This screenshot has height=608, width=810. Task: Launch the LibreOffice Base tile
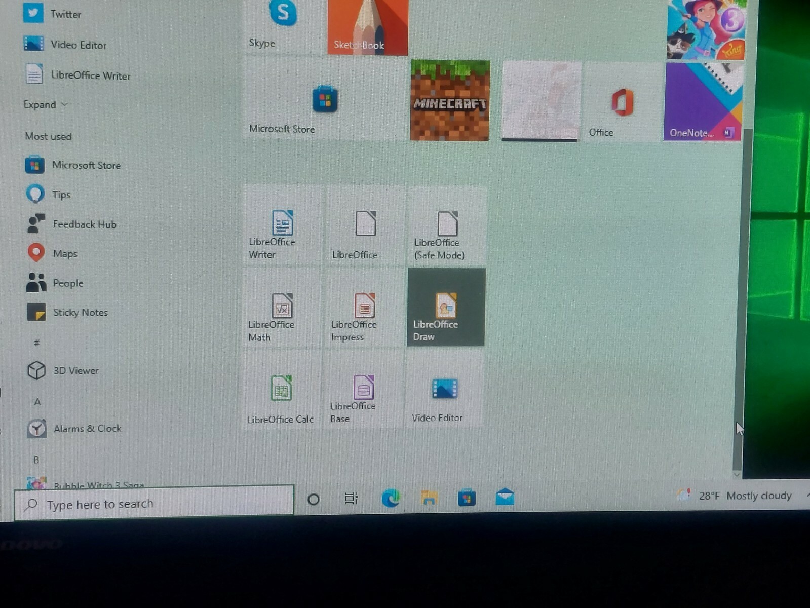pyautogui.click(x=364, y=390)
